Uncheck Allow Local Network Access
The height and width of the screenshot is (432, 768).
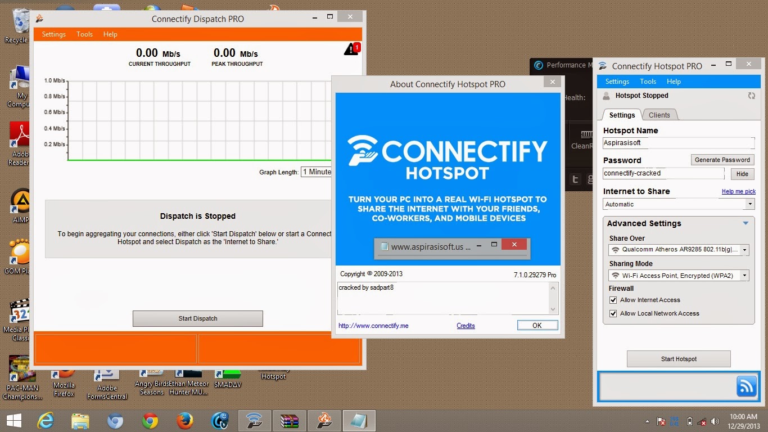pos(613,314)
